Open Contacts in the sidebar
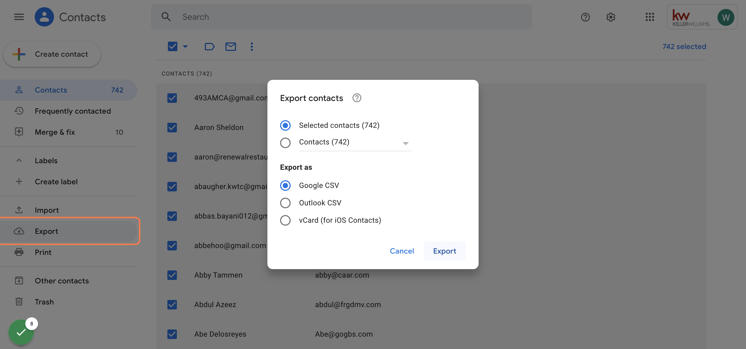Screen dimensions: 746x349 pos(68,90)
